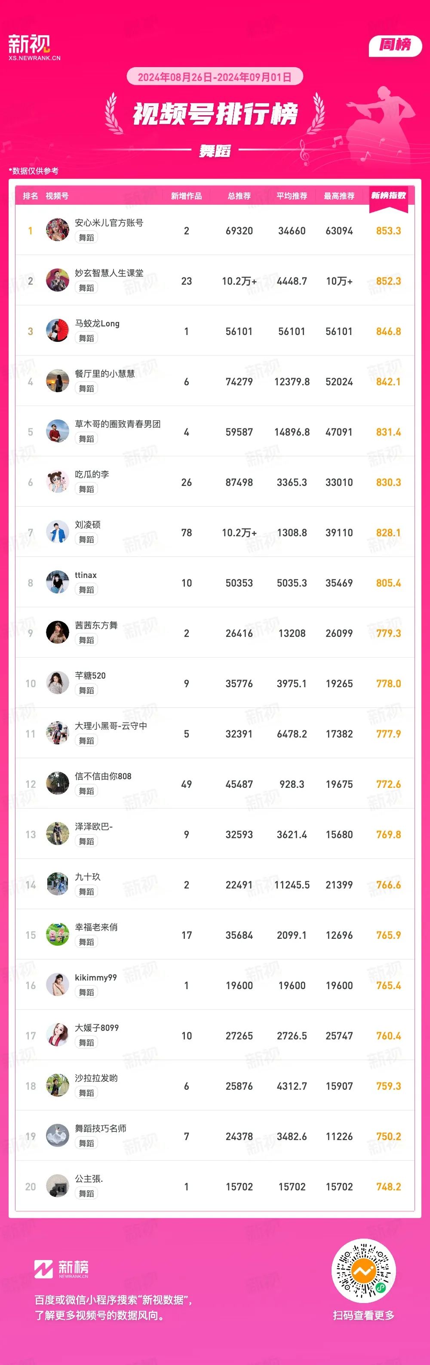Click the 新榜 logo in footer
This screenshot has height=1365, width=430.
pos(61,1269)
